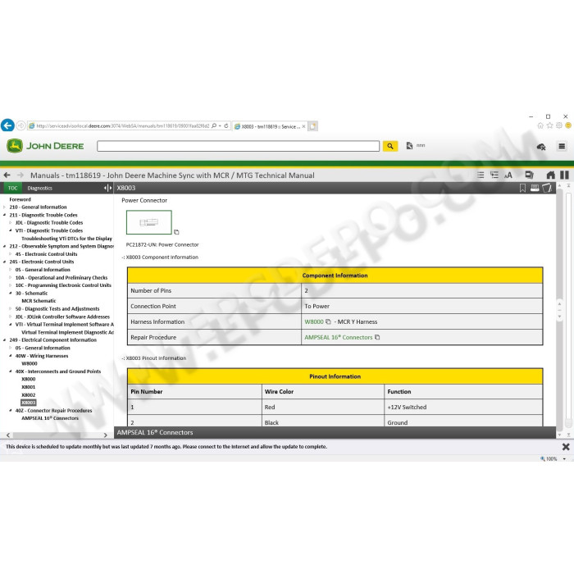Bookmark the X8003 page
Screen dimensions: 574x574
(522, 188)
